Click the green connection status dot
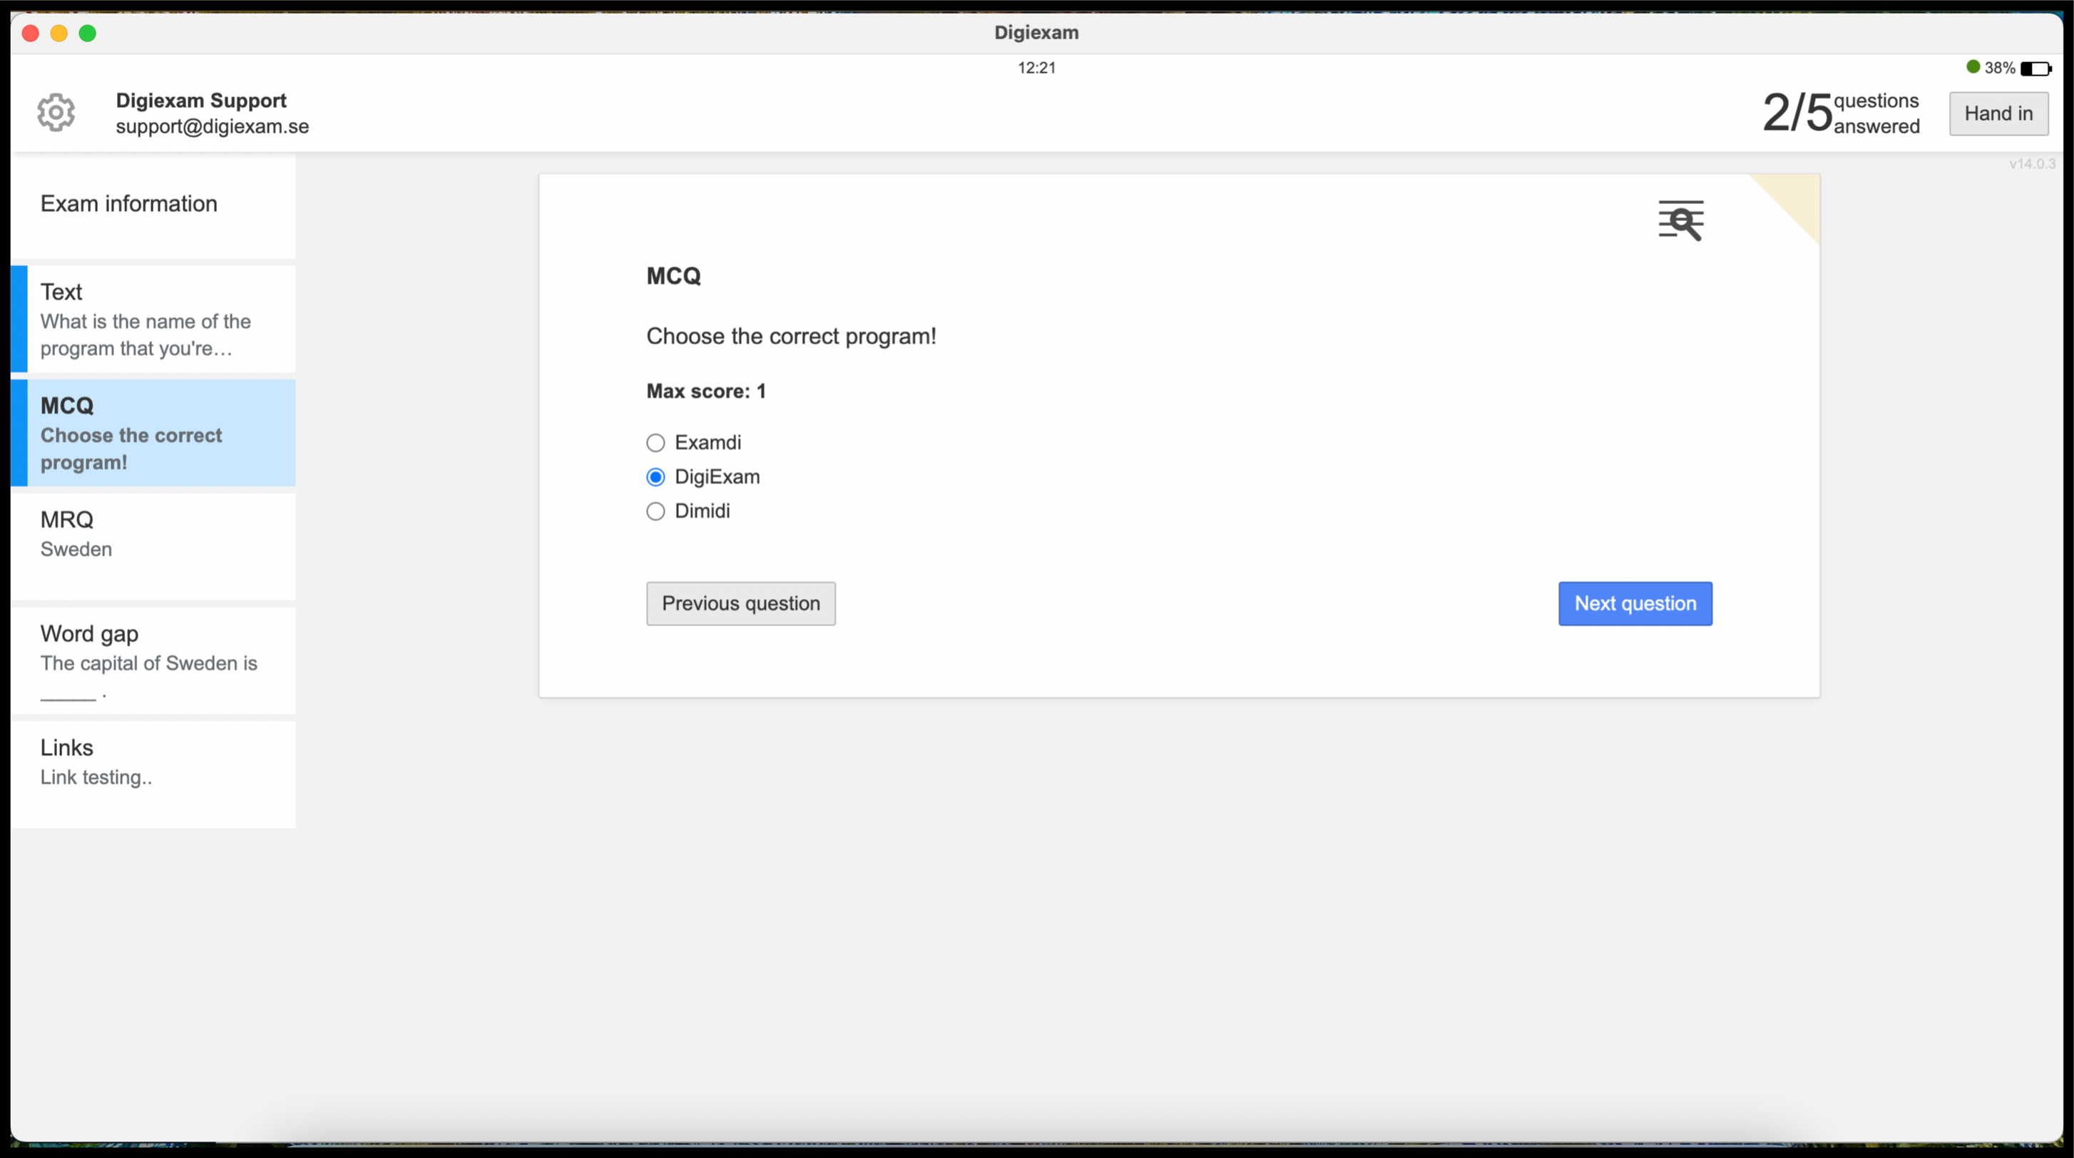This screenshot has width=2074, height=1158. 1973,67
